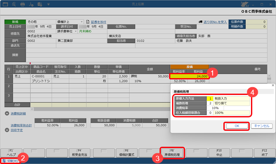Click the F4 前受金充当 function button
This screenshot has width=276, height=164.
(79, 153)
